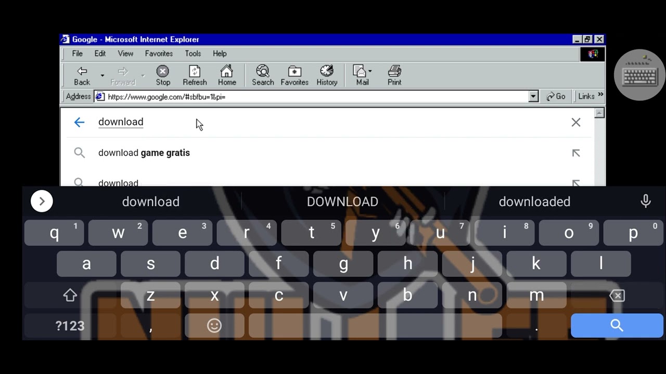Tap the backspace key
This screenshot has height=374, width=666.
pos(617,296)
